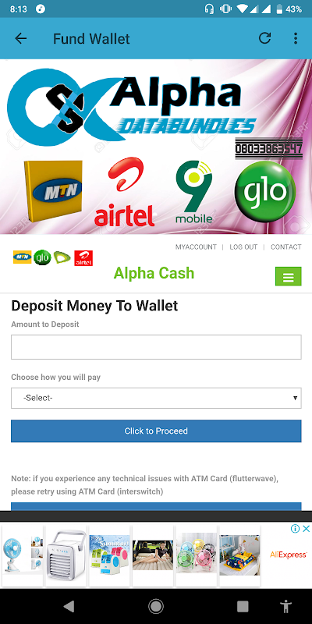Tap the Android home navigation button

[x=155, y=606]
